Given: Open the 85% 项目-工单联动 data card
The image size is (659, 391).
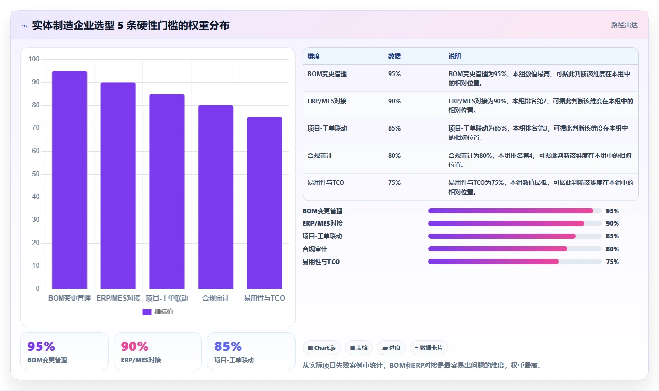Looking at the screenshot, I should pos(251,351).
